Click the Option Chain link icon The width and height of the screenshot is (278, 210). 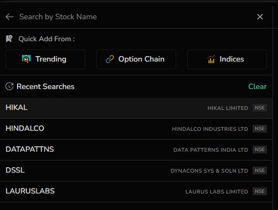click(110, 59)
